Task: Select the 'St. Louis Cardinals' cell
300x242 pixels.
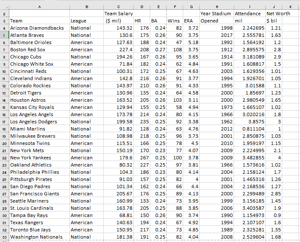Action: pyautogui.click(x=39, y=208)
